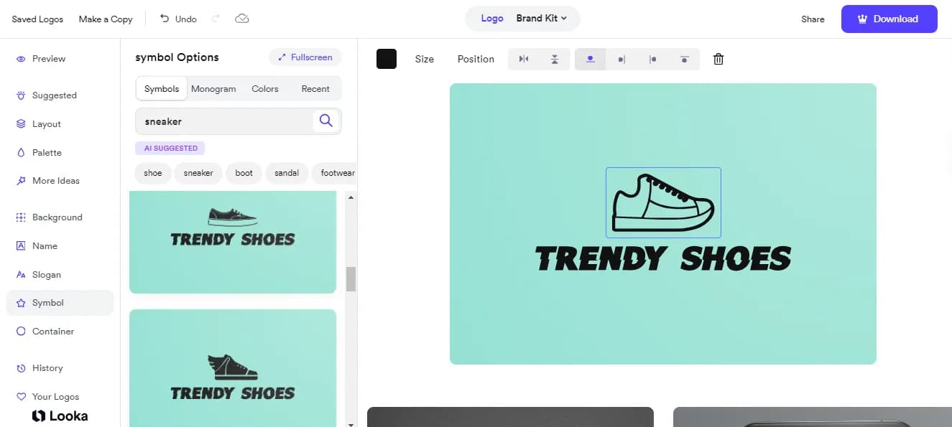Click the cloud save status icon
Screen dimensions: 952x427
tap(242, 19)
